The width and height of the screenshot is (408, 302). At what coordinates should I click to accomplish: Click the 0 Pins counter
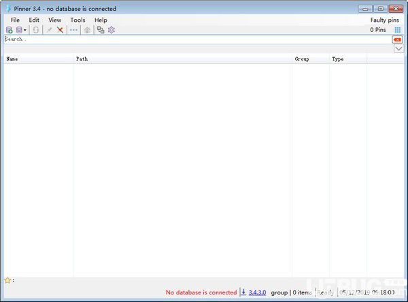[x=378, y=30]
